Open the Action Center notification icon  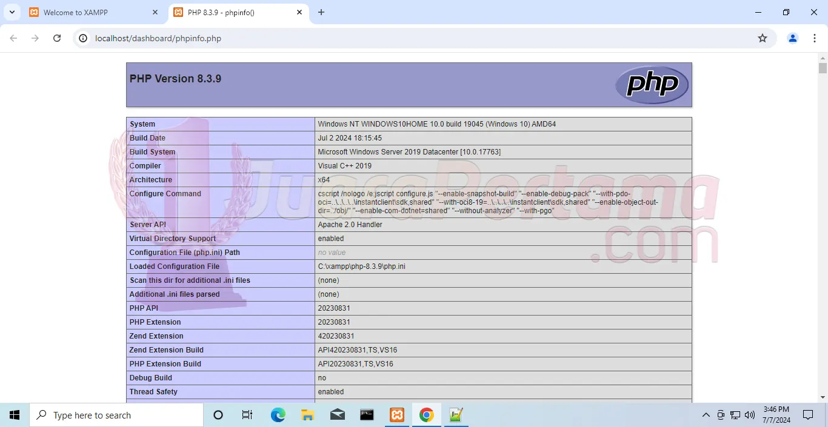(809, 415)
